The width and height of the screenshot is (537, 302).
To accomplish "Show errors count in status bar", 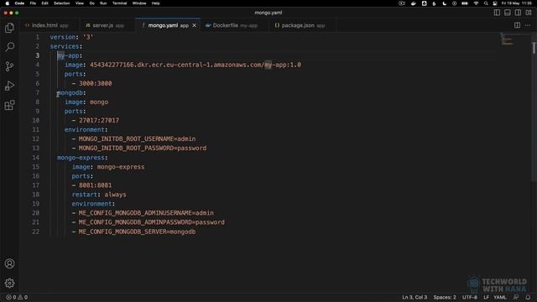I will click(x=11, y=297).
